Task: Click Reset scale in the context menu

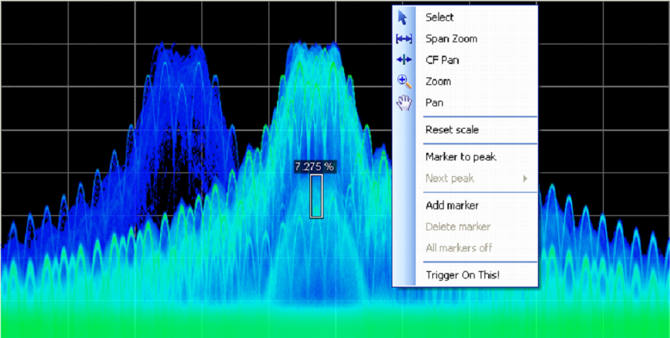Action: [452, 129]
